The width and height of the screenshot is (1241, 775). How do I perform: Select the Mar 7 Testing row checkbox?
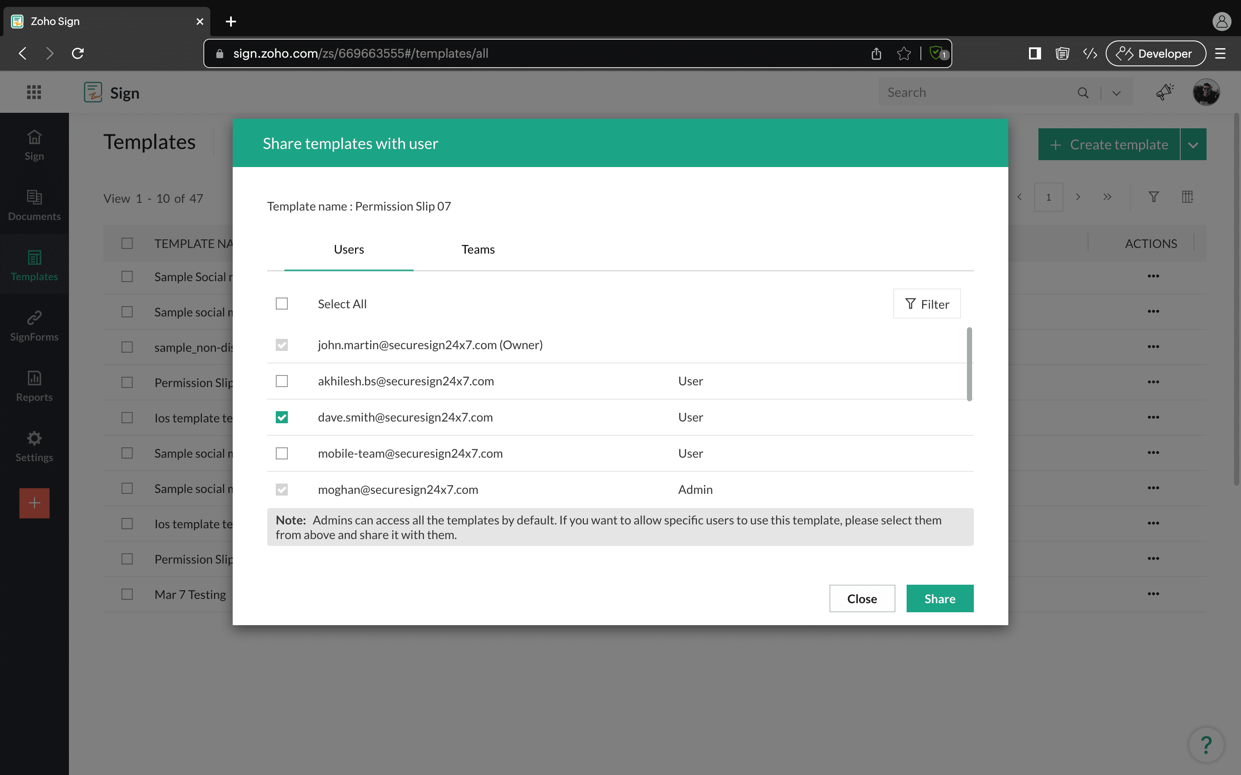[x=127, y=594]
